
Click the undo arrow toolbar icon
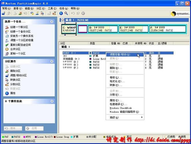pyautogui.click(x=73, y=13)
